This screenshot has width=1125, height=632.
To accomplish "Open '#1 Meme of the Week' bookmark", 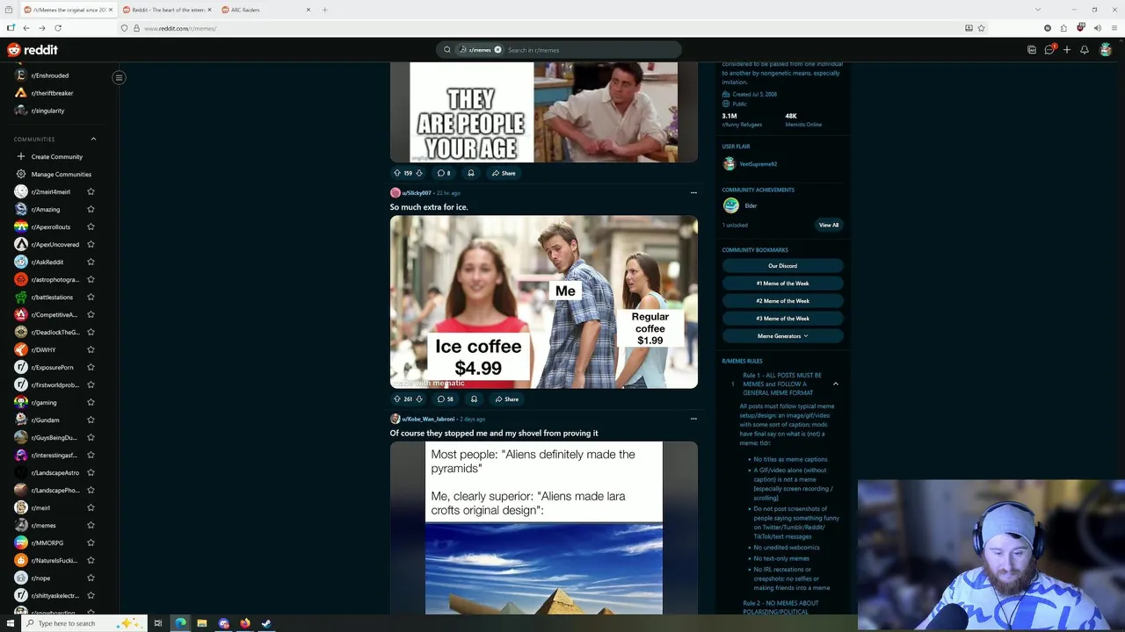I will pos(782,284).
